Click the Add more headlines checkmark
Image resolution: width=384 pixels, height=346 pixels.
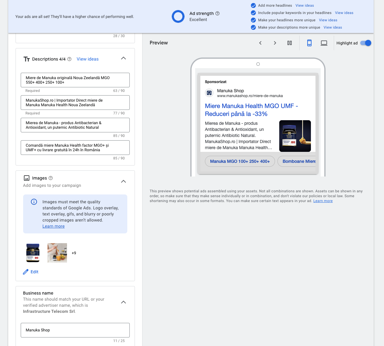point(253,5)
